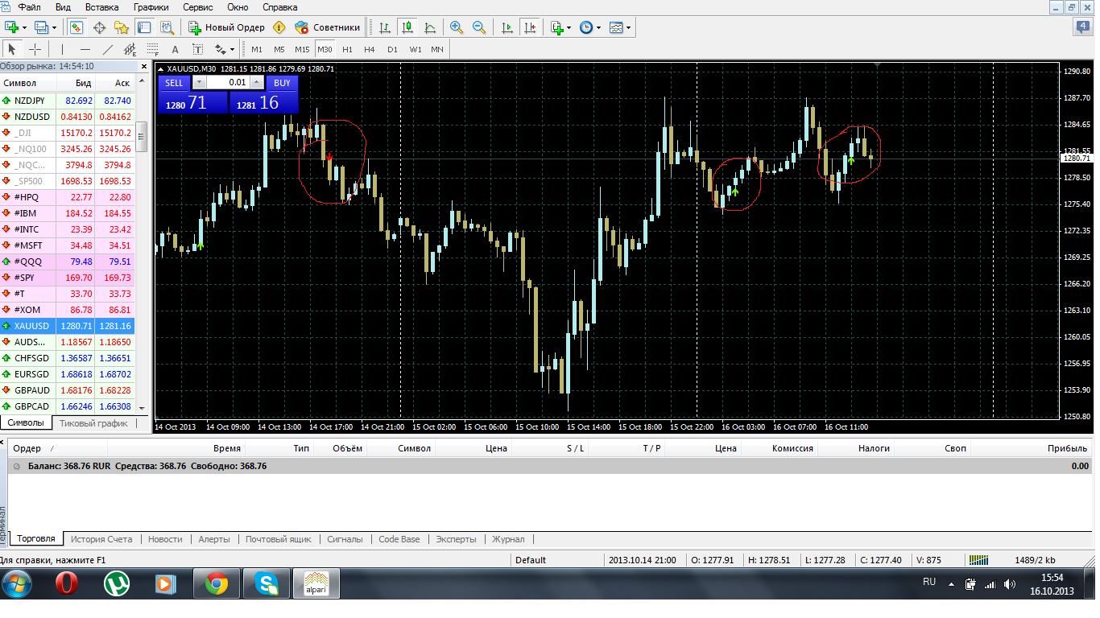Open Opera from the taskbar

(66, 583)
